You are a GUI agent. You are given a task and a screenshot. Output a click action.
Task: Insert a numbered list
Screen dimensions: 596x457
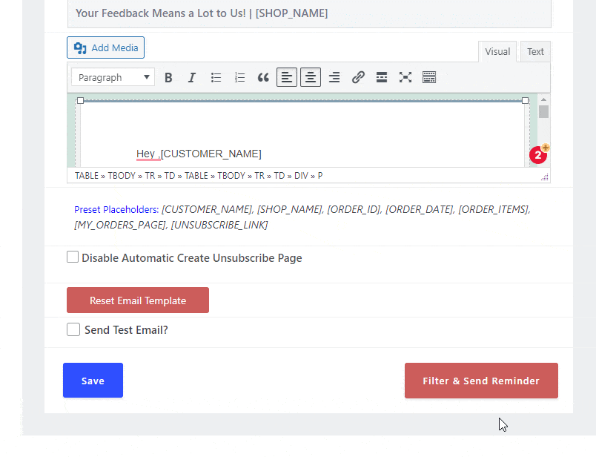tap(239, 78)
